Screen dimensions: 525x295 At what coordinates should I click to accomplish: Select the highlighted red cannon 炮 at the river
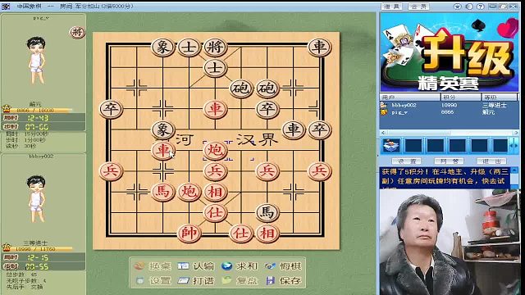tap(215, 150)
